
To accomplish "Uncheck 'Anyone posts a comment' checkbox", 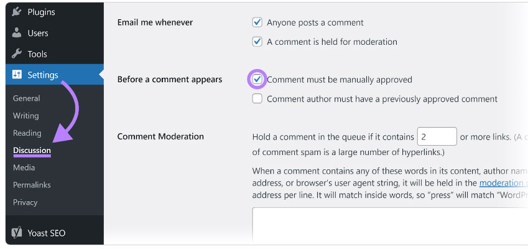I will (257, 22).
